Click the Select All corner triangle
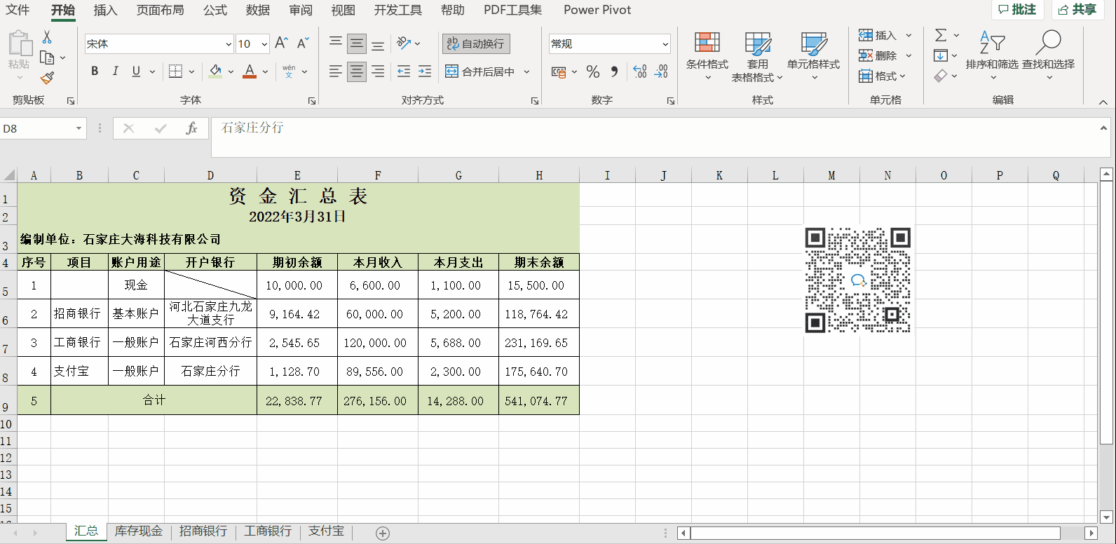 (x=8, y=175)
